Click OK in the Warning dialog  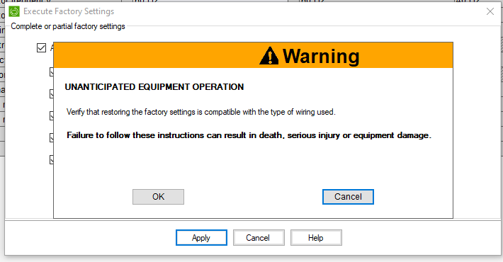pos(158,197)
